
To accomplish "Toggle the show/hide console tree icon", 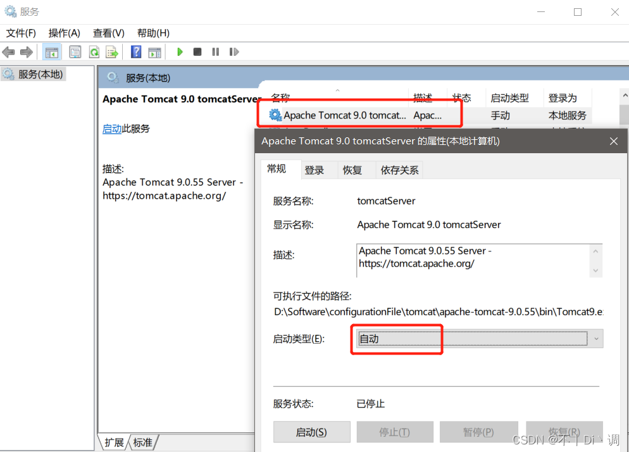I will click(52, 52).
